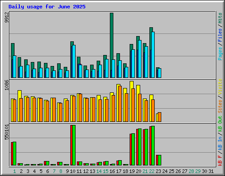Click the 'Pages' legend label

click(220, 54)
